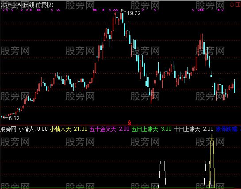Select the yellow 小情人天: 21.00 indicator label
The image size is (241, 189).
(x=69, y=129)
